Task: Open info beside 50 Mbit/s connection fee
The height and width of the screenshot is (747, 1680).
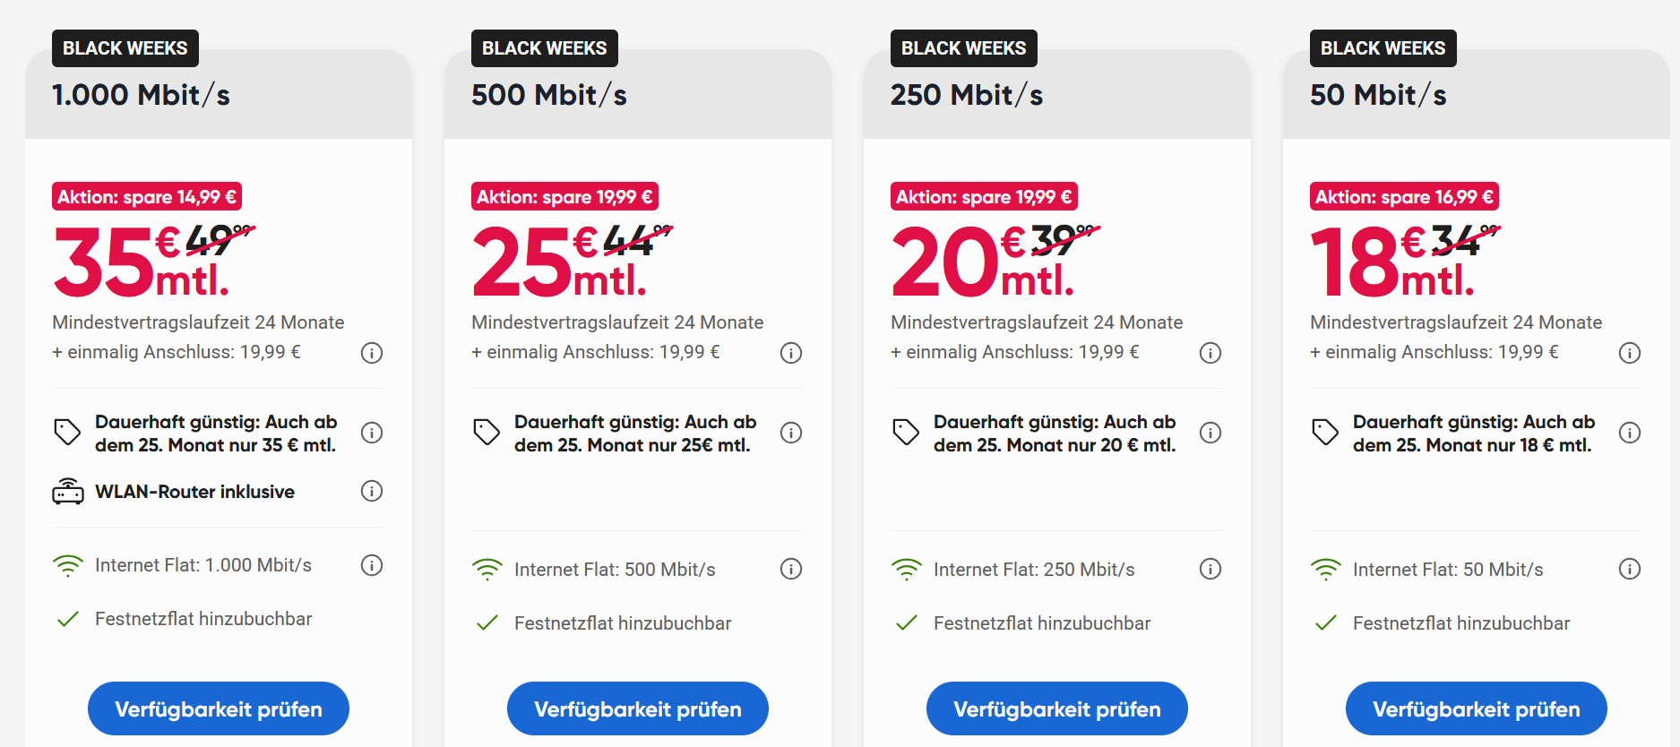Action: point(1630,353)
